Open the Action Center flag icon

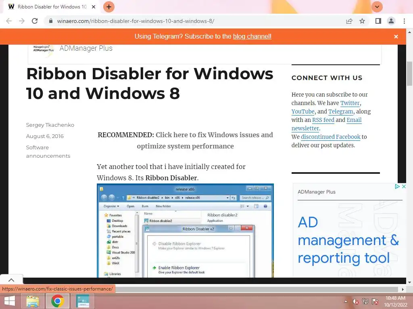[375, 301]
